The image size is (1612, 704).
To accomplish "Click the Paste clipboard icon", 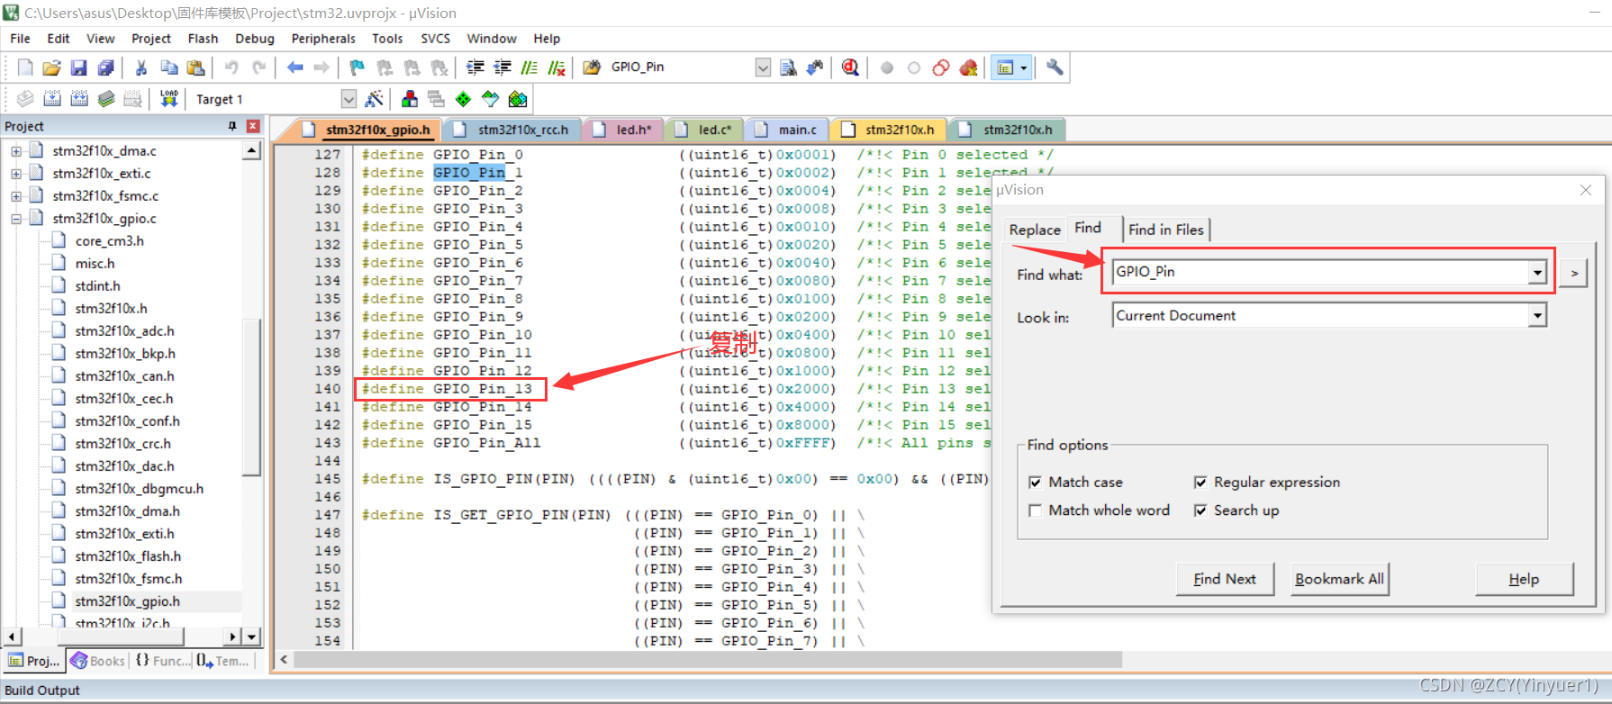I will tap(195, 68).
